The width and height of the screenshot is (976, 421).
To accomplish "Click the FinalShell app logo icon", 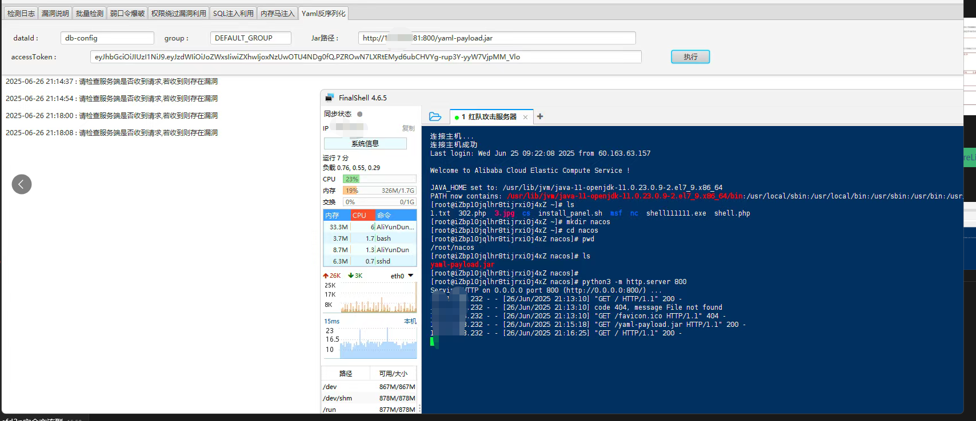I will coord(330,98).
